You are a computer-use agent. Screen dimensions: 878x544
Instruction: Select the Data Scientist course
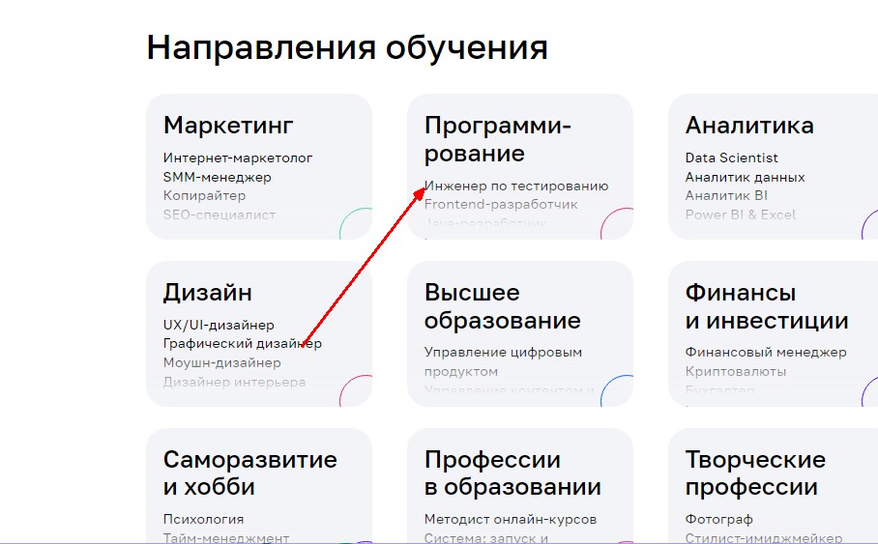click(x=731, y=157)
